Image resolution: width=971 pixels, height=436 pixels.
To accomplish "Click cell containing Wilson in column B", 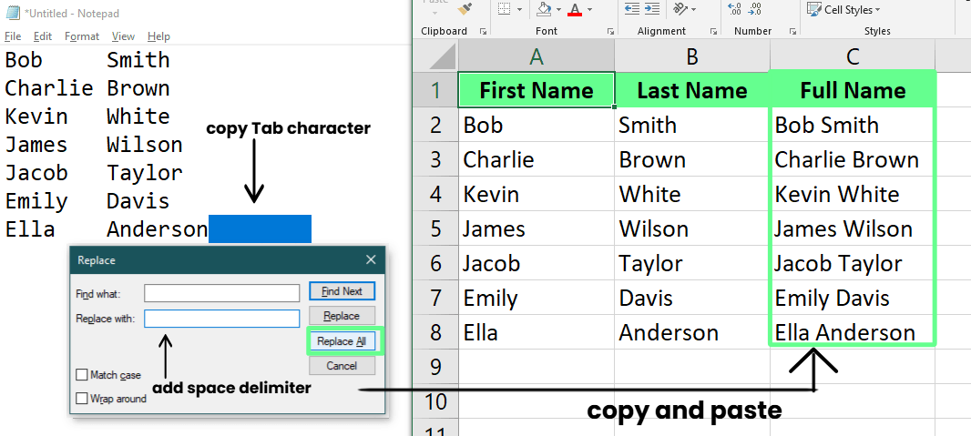I will point(692,228).
